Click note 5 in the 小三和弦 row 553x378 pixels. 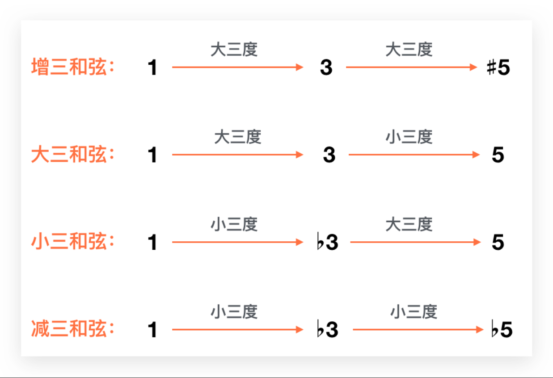coord(498,242)
